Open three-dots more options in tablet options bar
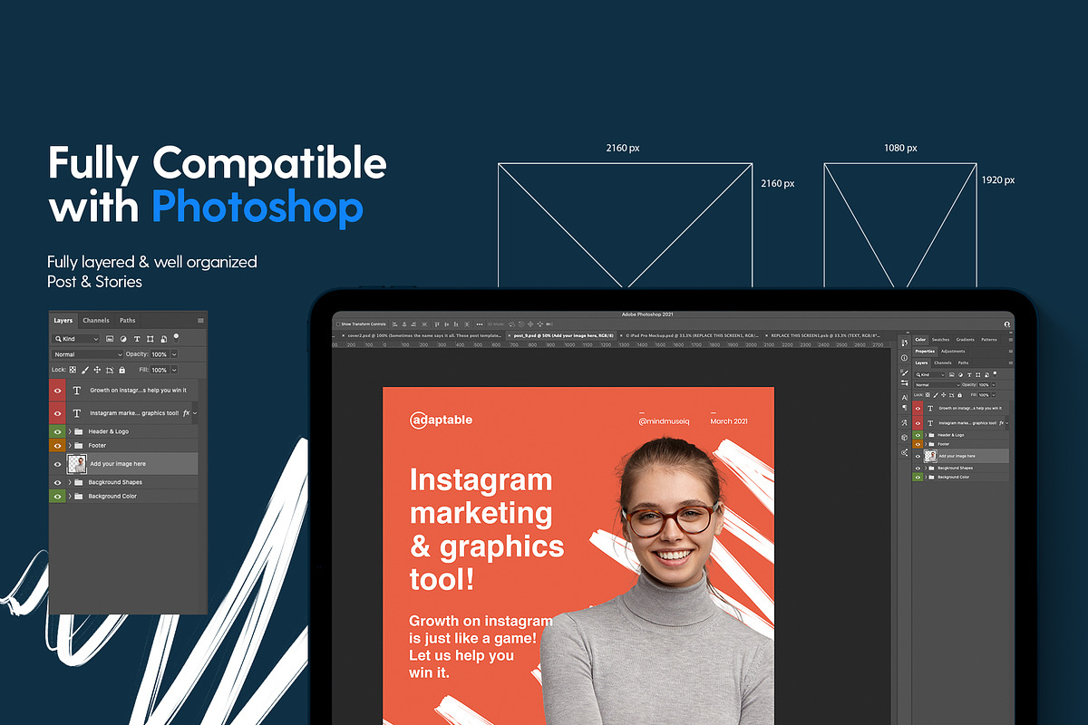 click(479, 324)
